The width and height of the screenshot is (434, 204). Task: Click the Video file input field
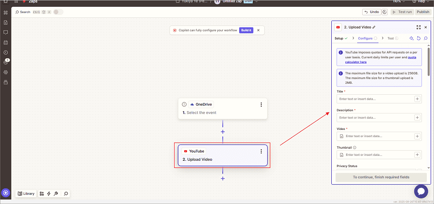point(379,136)
